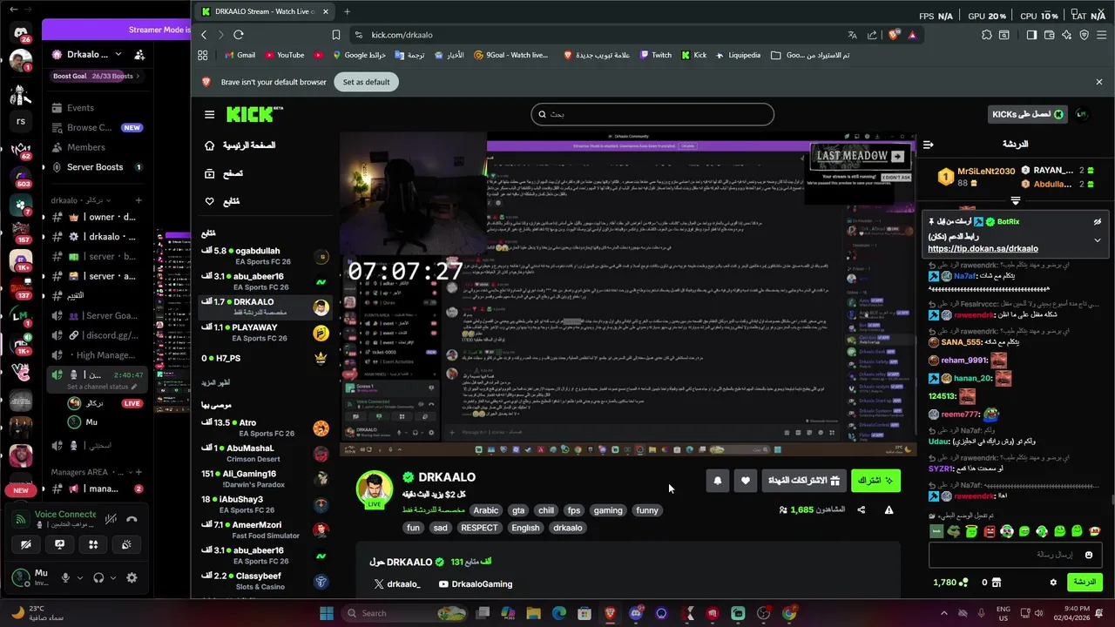Click the green subscribe button
This screenshot has height=627, width=1115.
pos(875,480)
